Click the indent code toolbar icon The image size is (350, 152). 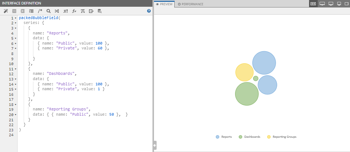coord(23,11)
